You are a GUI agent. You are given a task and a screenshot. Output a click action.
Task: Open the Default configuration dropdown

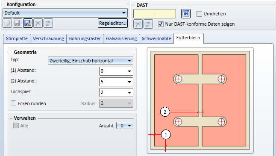point(65,13)
